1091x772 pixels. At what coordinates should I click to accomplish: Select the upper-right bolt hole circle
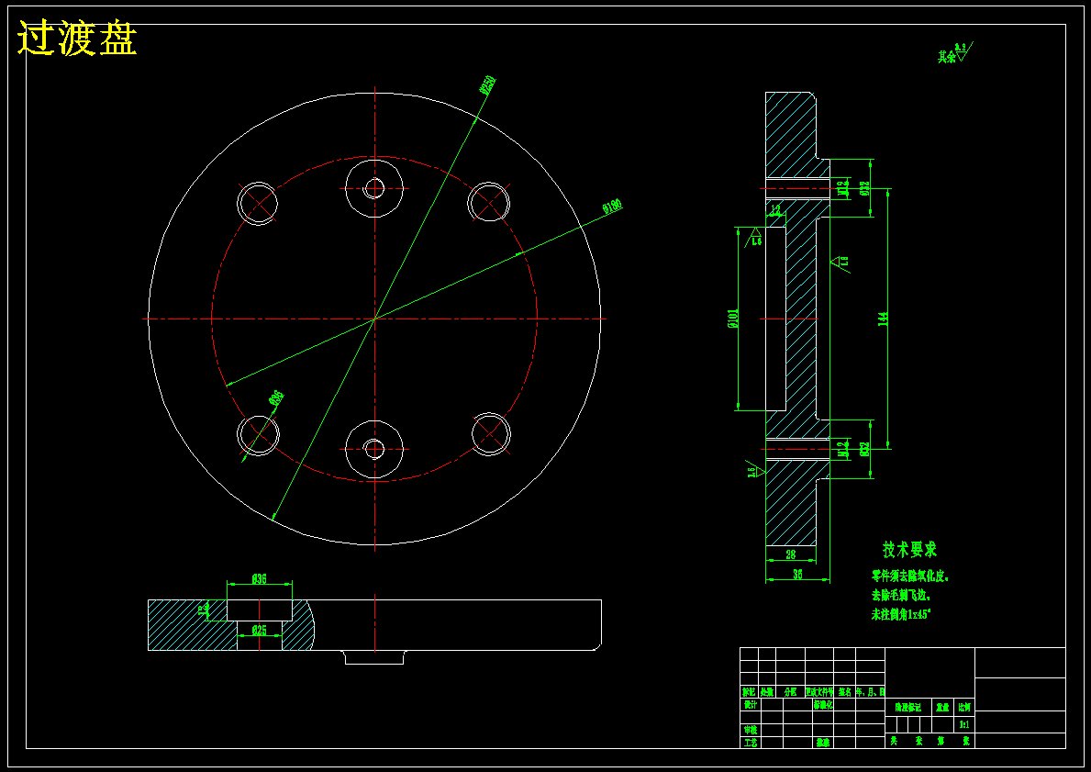point(489,203)
